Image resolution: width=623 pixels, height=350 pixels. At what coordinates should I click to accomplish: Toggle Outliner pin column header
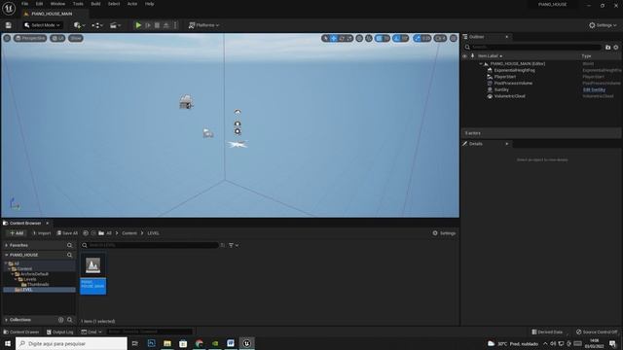tap(472, 56)
